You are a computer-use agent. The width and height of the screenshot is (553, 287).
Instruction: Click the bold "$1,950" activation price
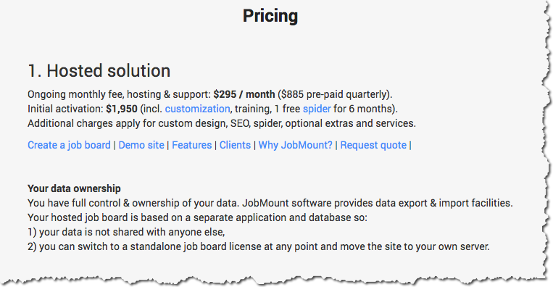click(x=122, y=109)
